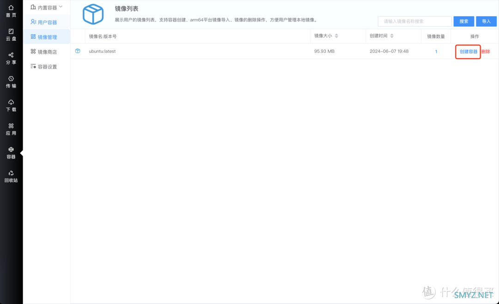Open 镜像商店 in the sidebar

tap(47, 52)
